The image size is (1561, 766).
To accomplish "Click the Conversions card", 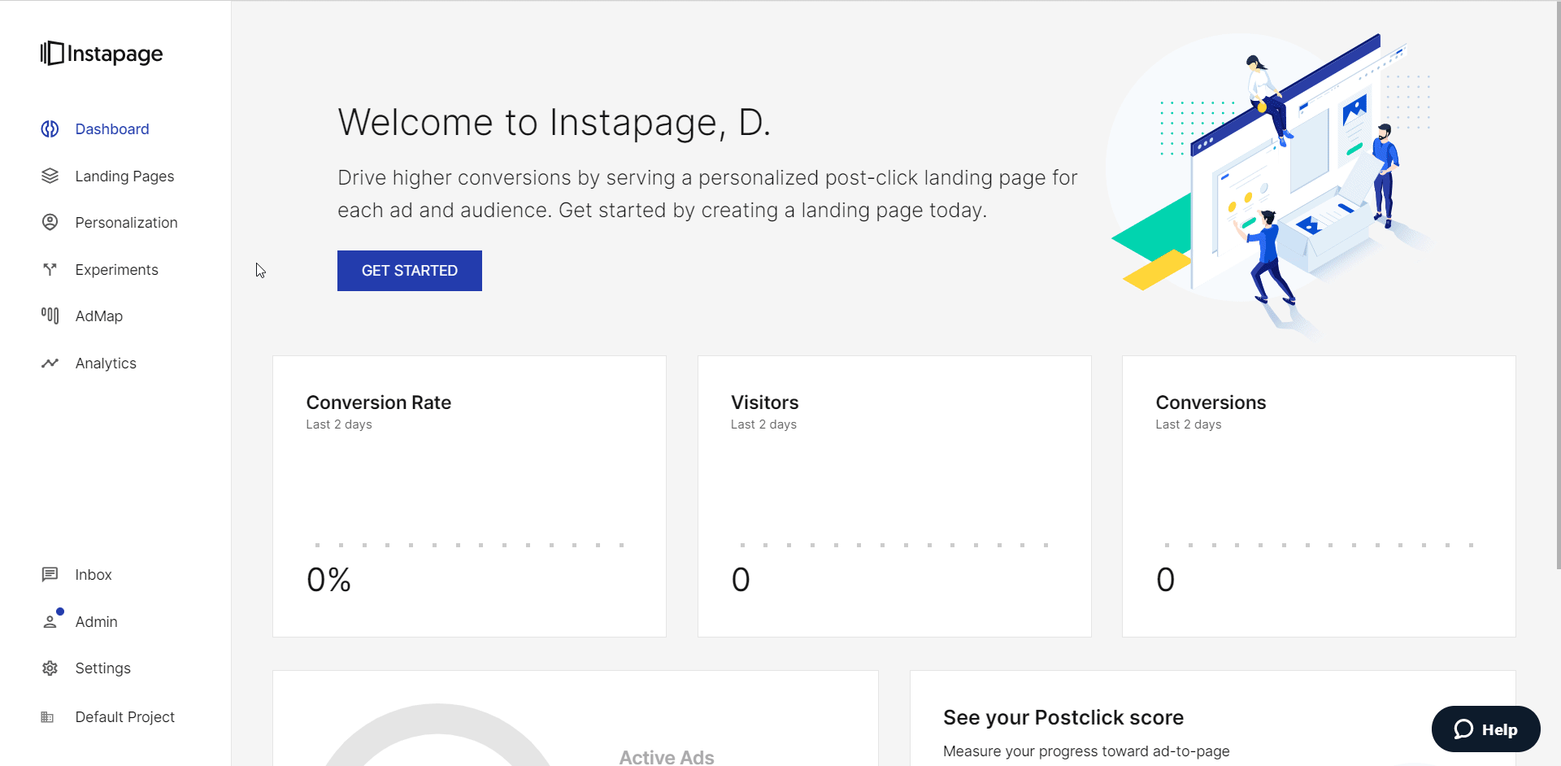I will (1319, 496).
